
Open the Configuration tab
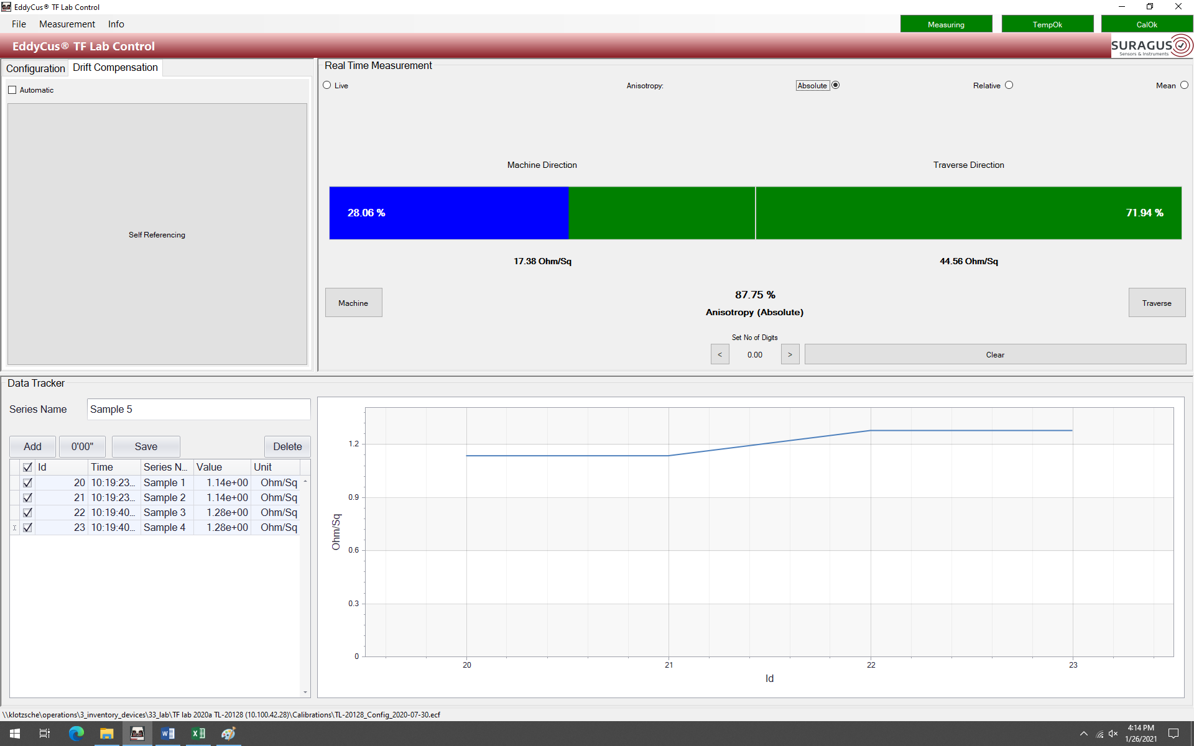36,67
